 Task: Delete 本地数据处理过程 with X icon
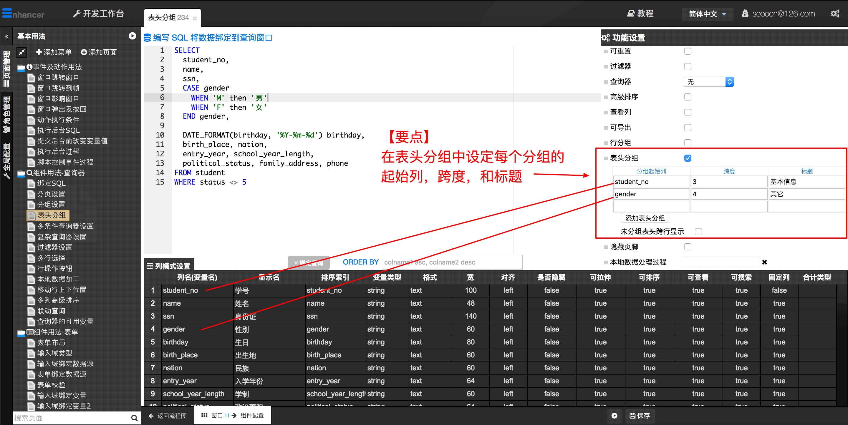tap(764, 262)
